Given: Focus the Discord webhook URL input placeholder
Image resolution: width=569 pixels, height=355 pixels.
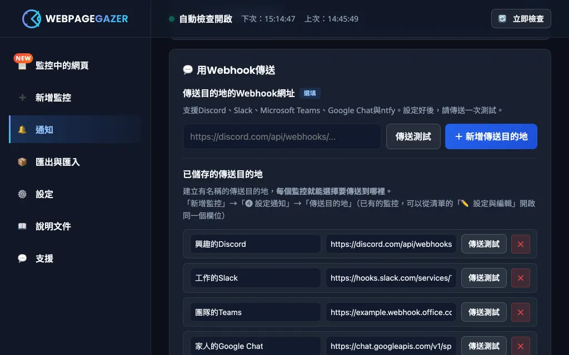Looking at the screenshot, I should (282, 136).
